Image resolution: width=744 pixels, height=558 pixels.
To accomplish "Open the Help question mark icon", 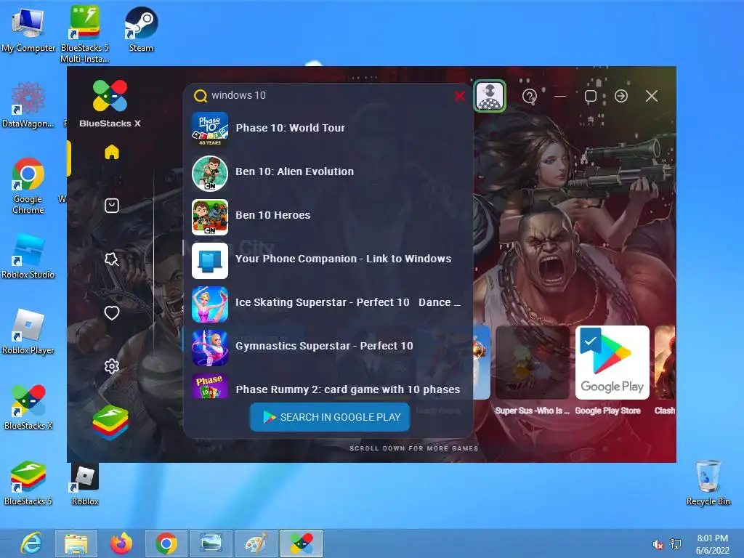I will pyautogui.click(x=529, y=97).
